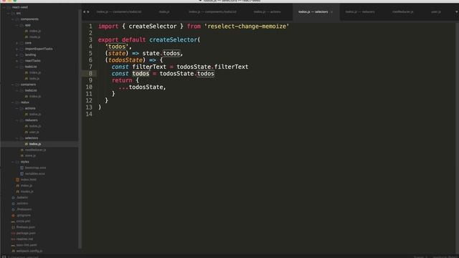The width and height of the screenshot is (459, 258).
Task: Collapse the actions folder
Action: (16, 108)
